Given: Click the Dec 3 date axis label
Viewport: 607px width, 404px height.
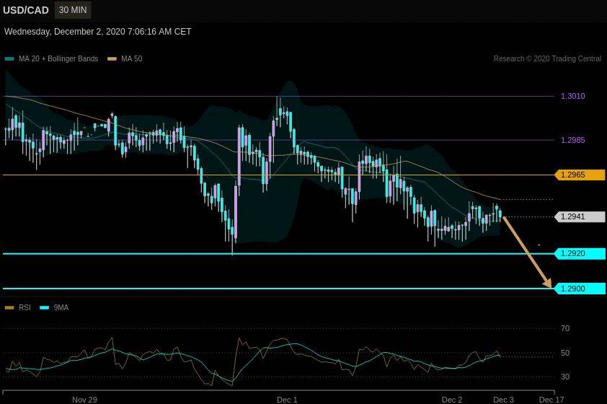Looking at the screenshot, I should coord(503,400).
